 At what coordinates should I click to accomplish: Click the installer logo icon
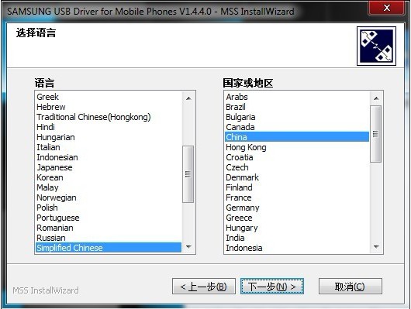click(376, 46)
